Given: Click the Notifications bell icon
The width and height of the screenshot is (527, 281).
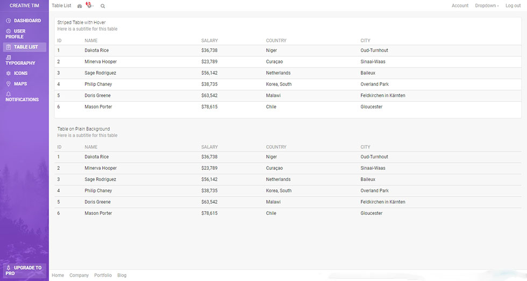Looking at the screenshot, I should 9,94.
